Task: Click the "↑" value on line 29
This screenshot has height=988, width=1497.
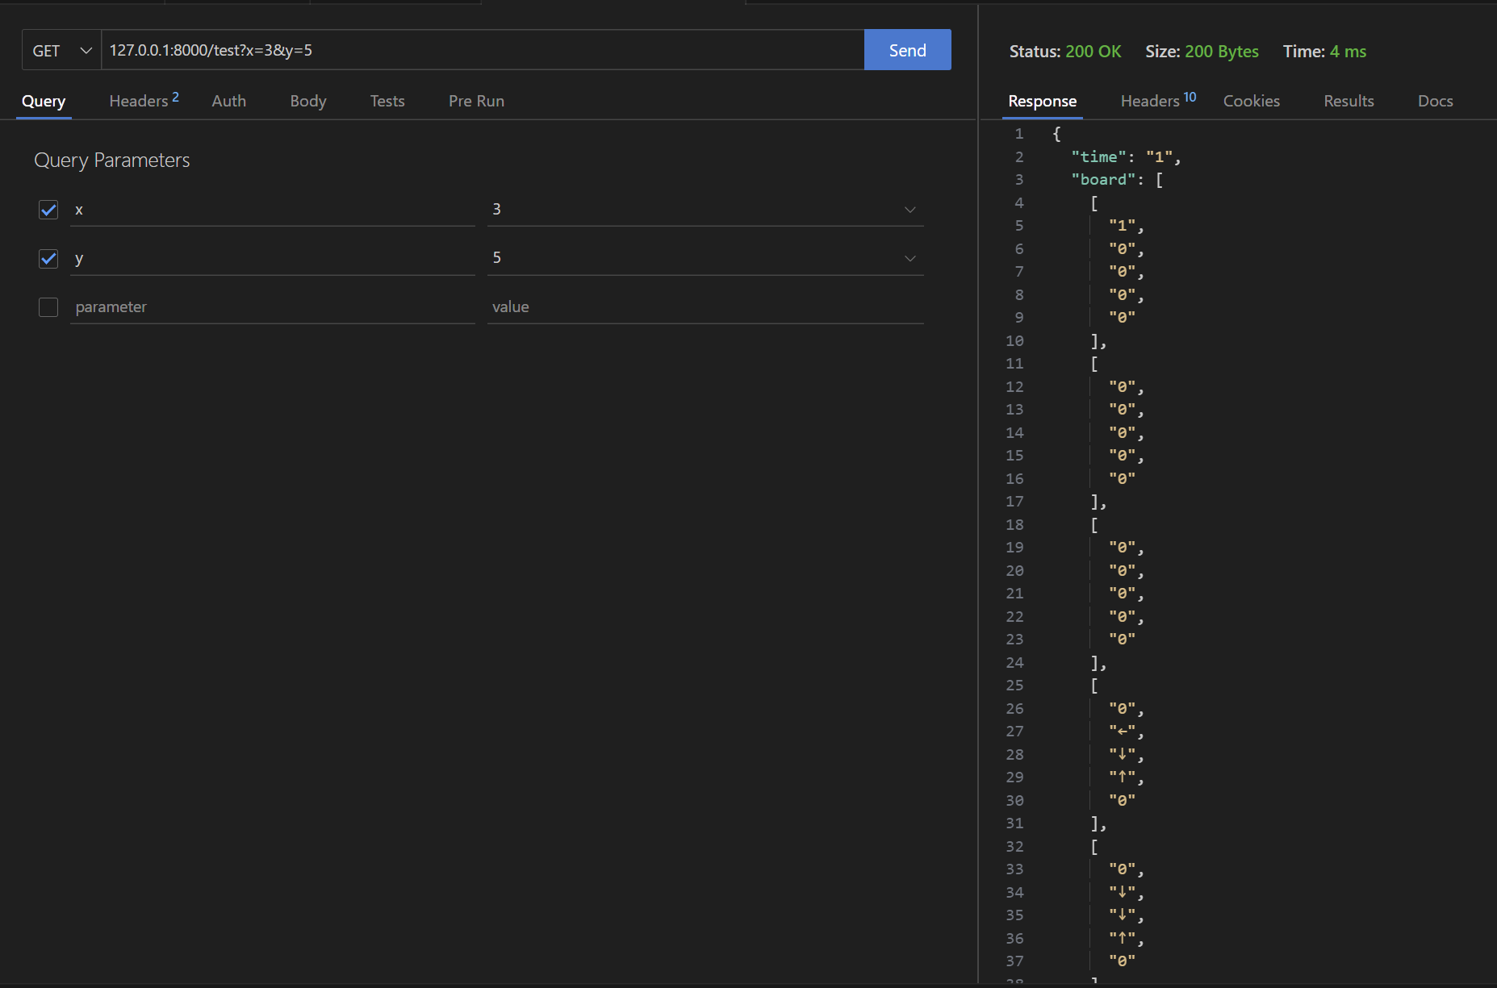Action: tap(1122, 777)
